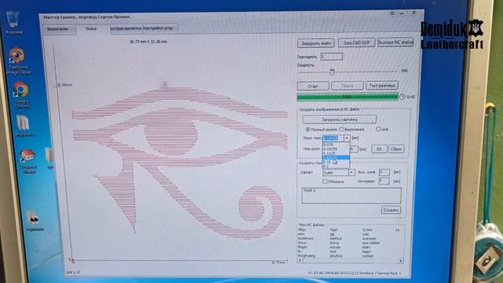Click the NC files list left scroll arrow
Screen dimensions: 503x283
click(300, 261)
